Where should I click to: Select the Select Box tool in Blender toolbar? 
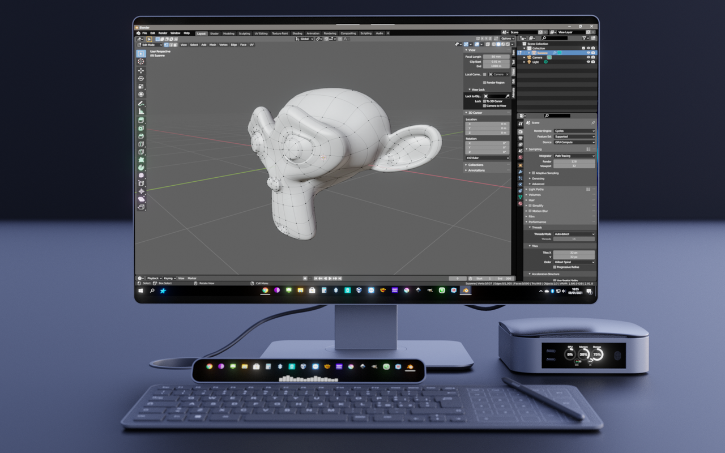click(x=142, y=53)
